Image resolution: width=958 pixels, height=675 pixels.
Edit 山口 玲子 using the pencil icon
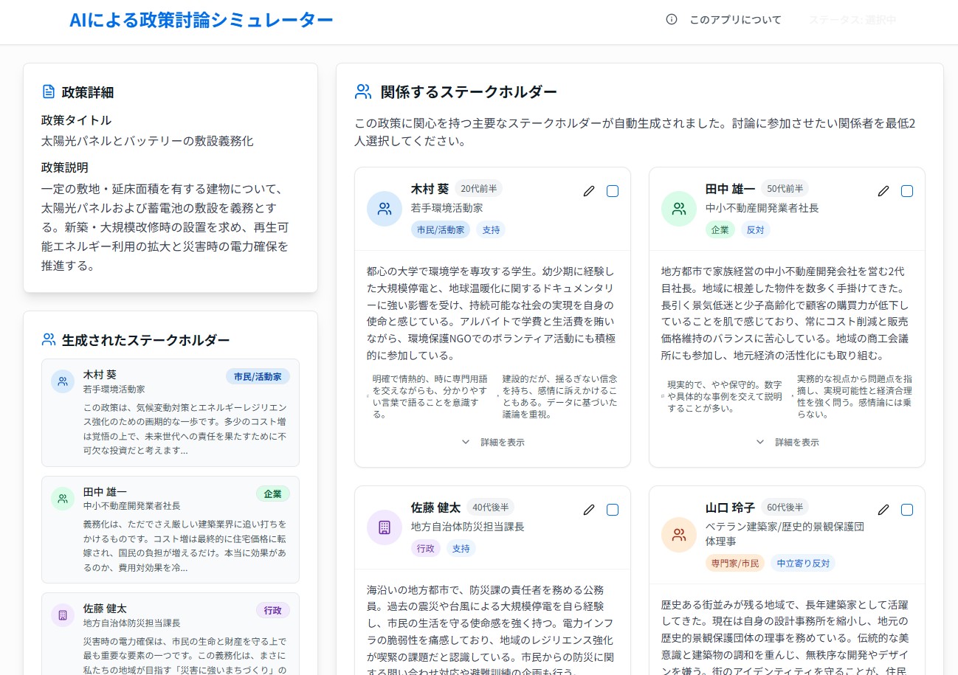(x=883, y=510)
